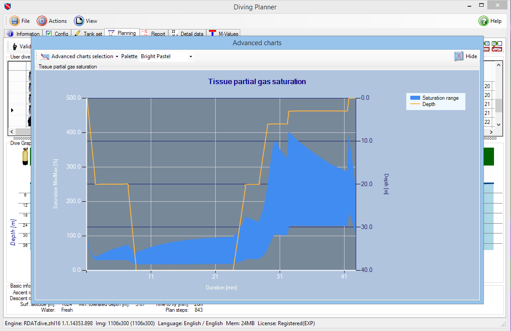The width and height of the screenshot is (511, 331).
Task: Click the Validate hand icon
Action: (15, 47)
